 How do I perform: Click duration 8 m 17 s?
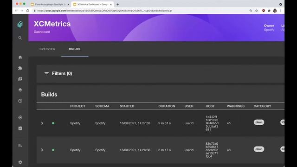click(x=164, y=150)
